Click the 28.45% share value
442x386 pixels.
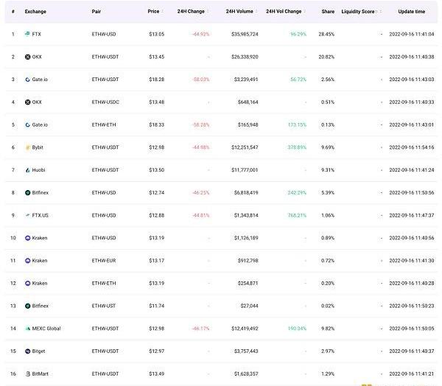[x=326, y=34]
